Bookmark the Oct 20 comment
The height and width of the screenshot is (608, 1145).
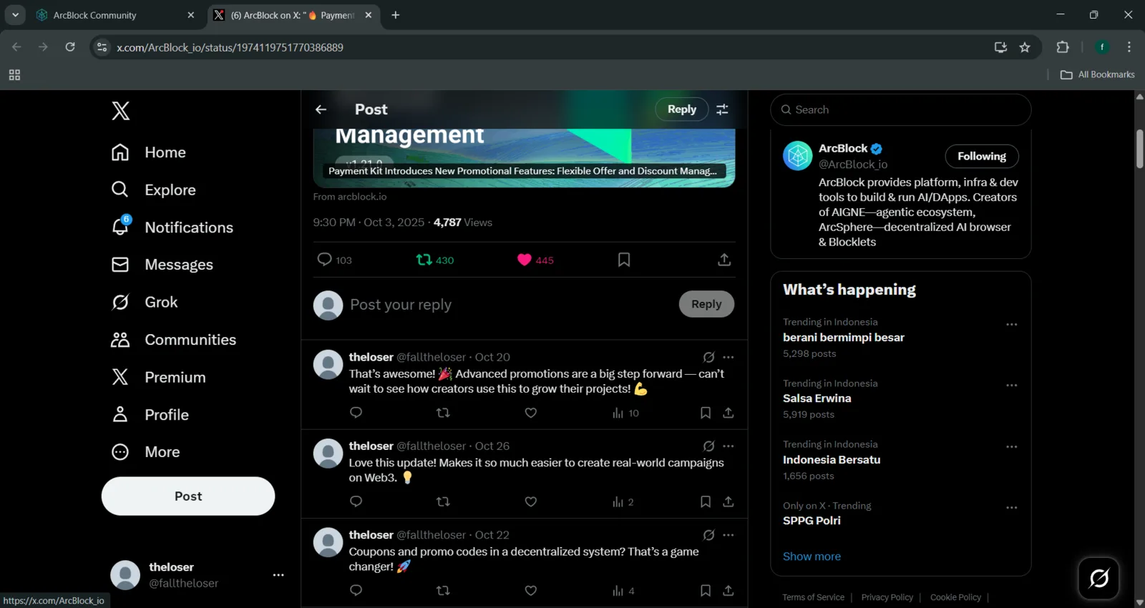(706, 413)
